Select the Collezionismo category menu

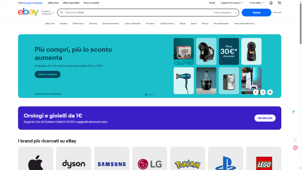click(x=167, y=23)
